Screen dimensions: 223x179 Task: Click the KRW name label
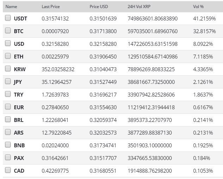coord(20,69)
